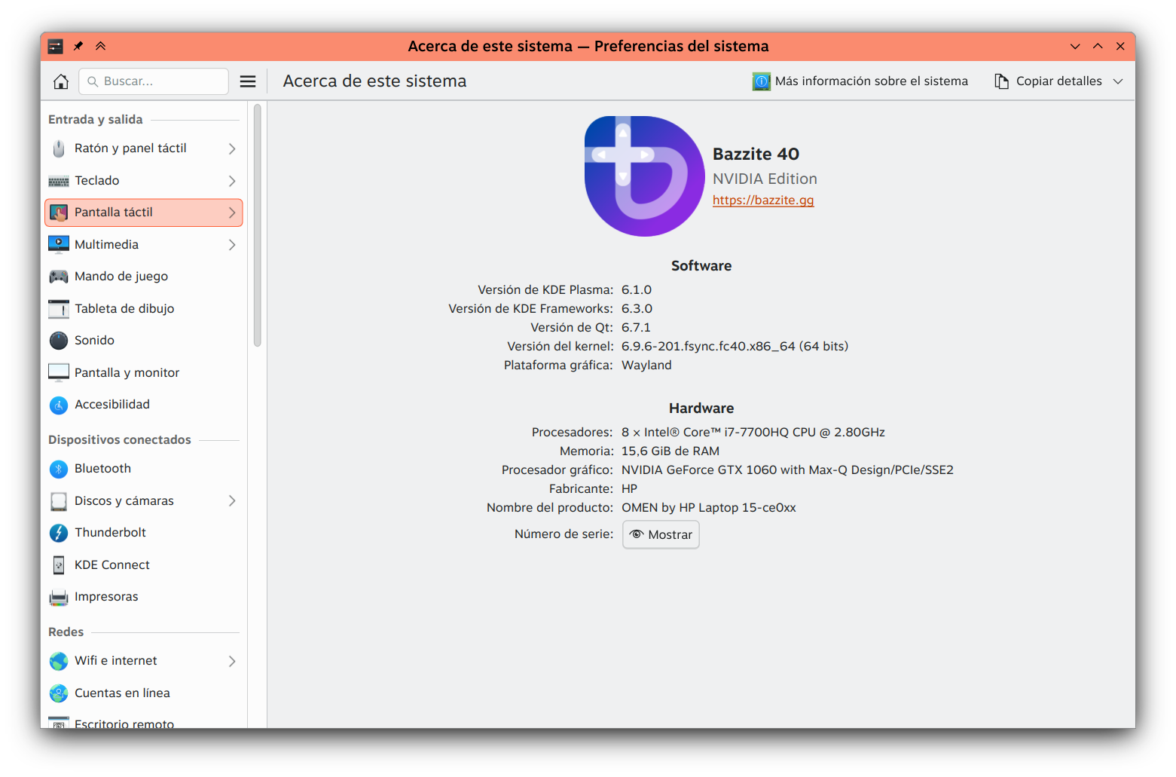The width and height of the screenshot is (1176, 777).
Task: Click the Mando de juego gamepad icon
Action: tap(59, 277)
